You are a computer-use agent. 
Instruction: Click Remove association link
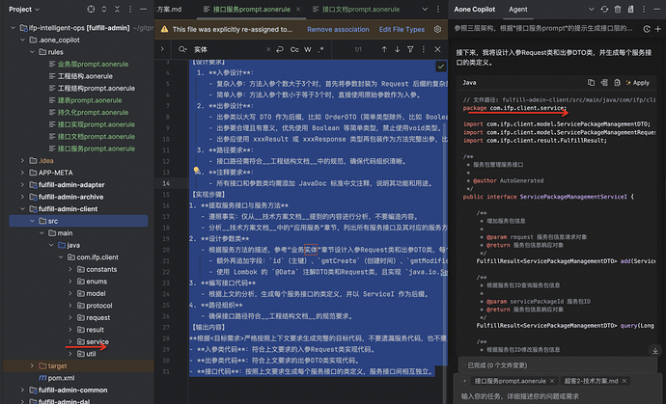pyautogui.click(x=338, y=29)
